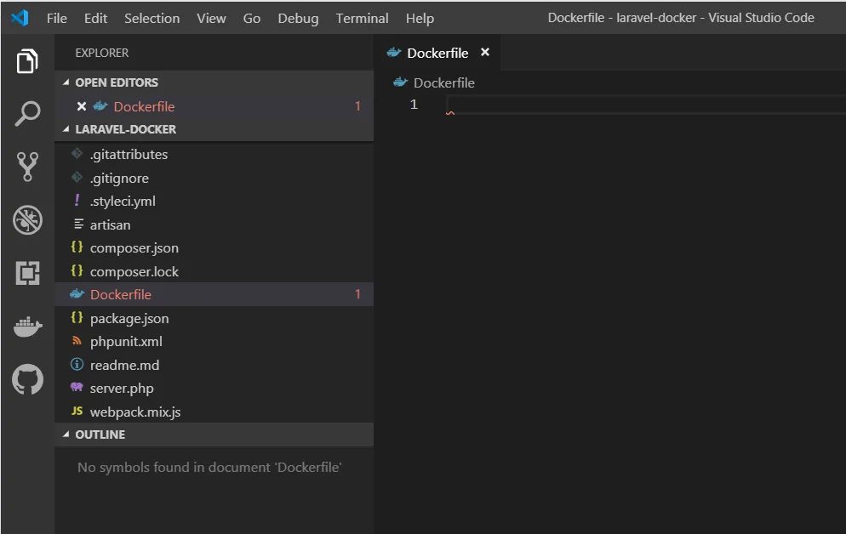Open .gitattributes in the file tree
The height and width of the screenshot is (534, 846).
tap(214, 154)
